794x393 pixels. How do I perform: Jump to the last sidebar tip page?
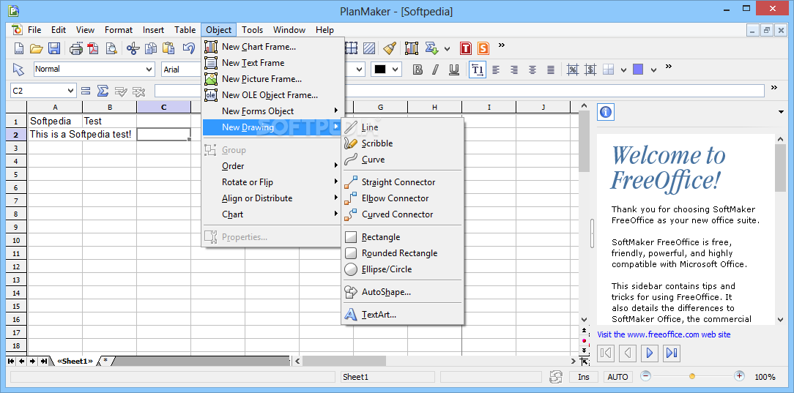[x=672, y=353]
